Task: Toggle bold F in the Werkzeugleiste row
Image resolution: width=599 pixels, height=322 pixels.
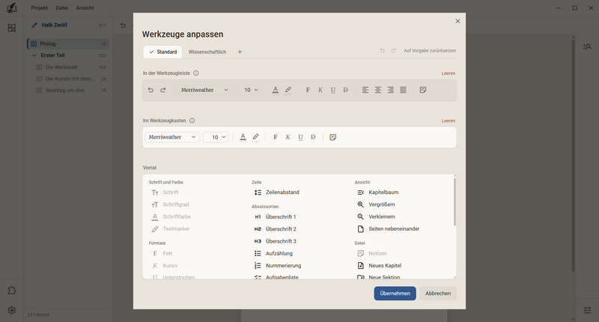Action: pyautogui.click(x=308, y=90)
